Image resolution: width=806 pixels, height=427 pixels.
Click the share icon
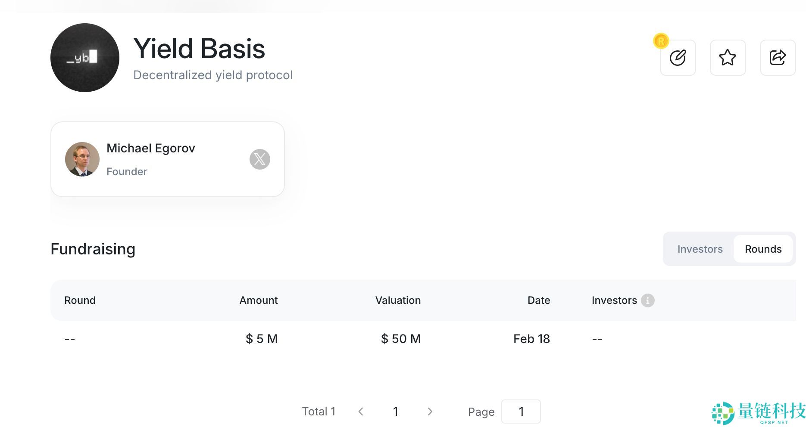tap(778, 57)
